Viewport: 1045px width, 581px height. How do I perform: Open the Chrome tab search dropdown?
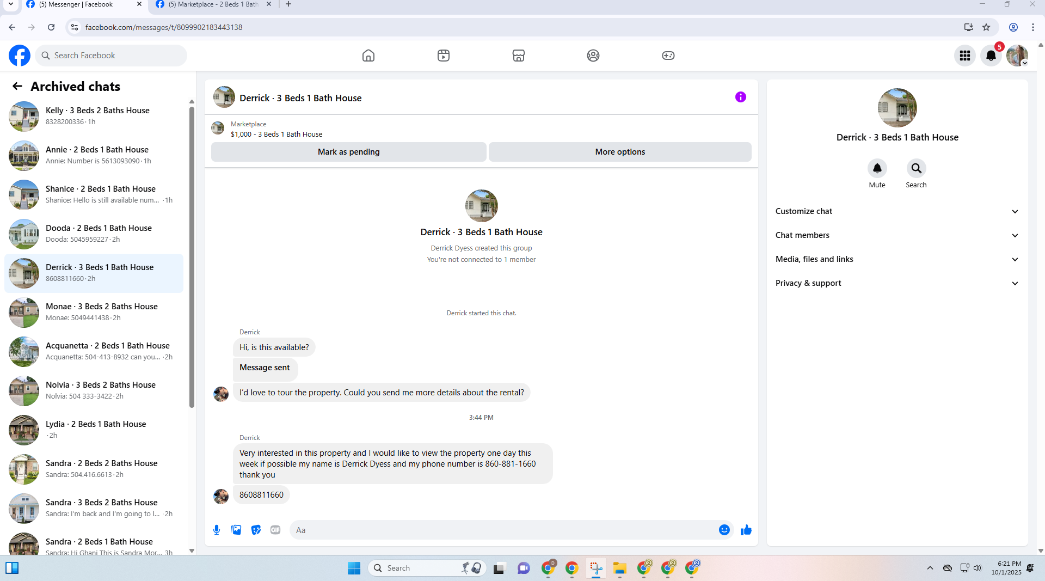click(11, 4)
